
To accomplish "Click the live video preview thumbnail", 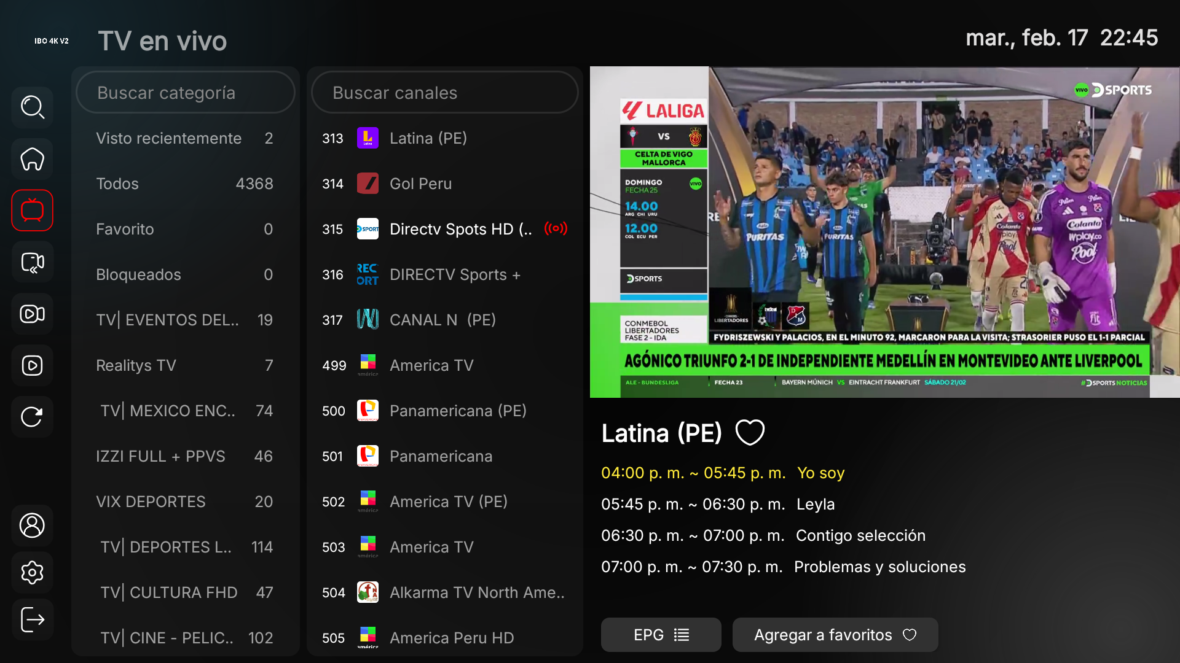I will (885, 232).
